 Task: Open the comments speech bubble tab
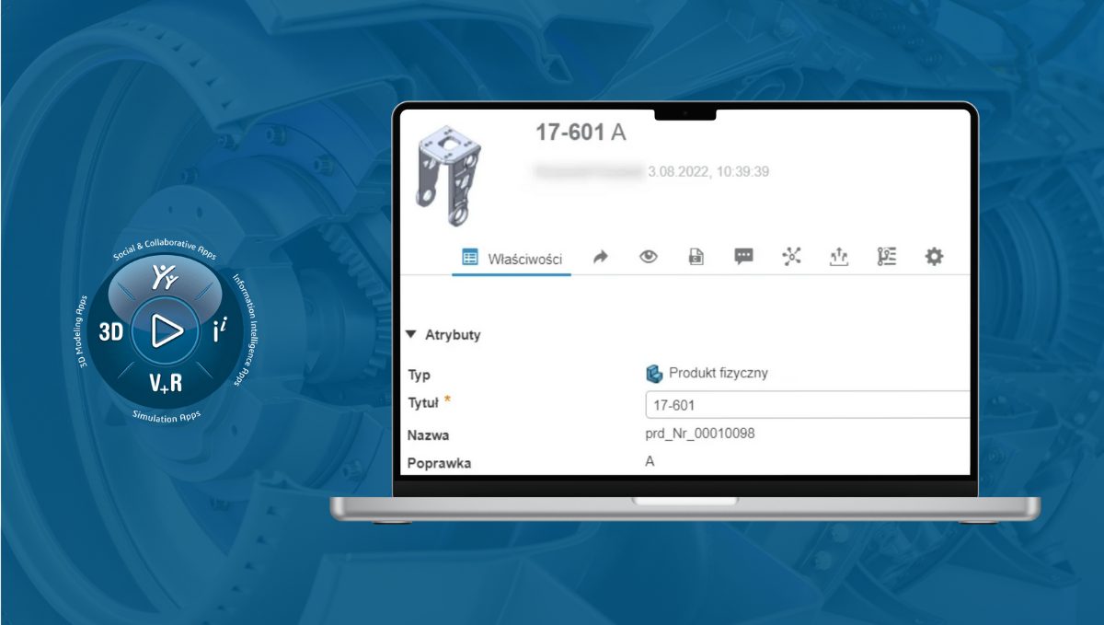pyautogui.click(x=744, y=258)
